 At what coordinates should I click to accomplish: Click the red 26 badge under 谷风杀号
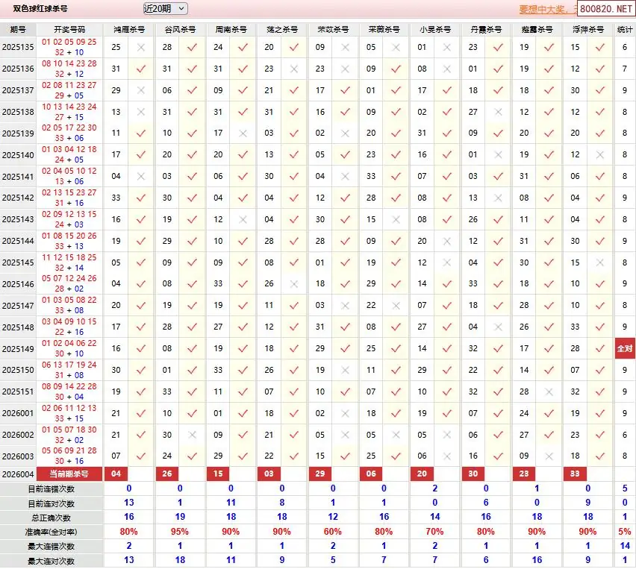[x=166, y=474]
